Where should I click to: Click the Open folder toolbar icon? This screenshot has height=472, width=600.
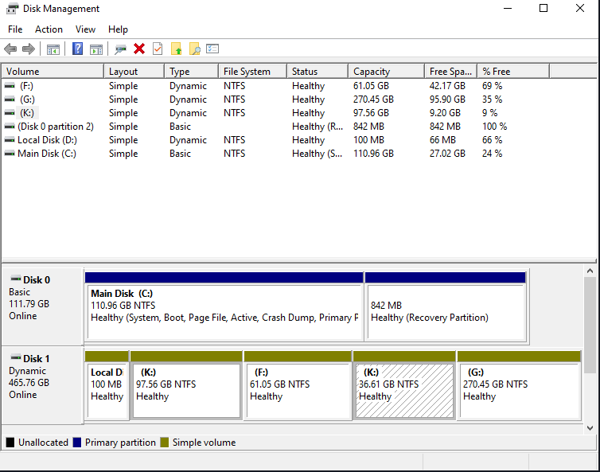click(176, 49)
